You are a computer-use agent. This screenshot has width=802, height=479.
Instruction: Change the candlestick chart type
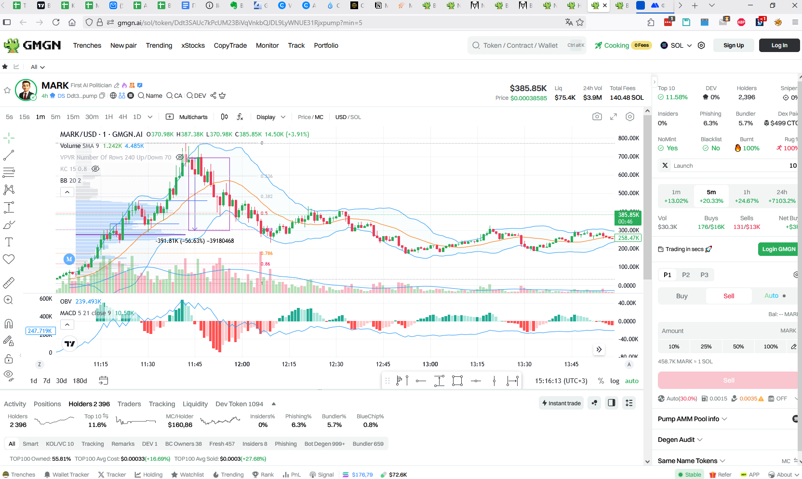pos(224,117)
